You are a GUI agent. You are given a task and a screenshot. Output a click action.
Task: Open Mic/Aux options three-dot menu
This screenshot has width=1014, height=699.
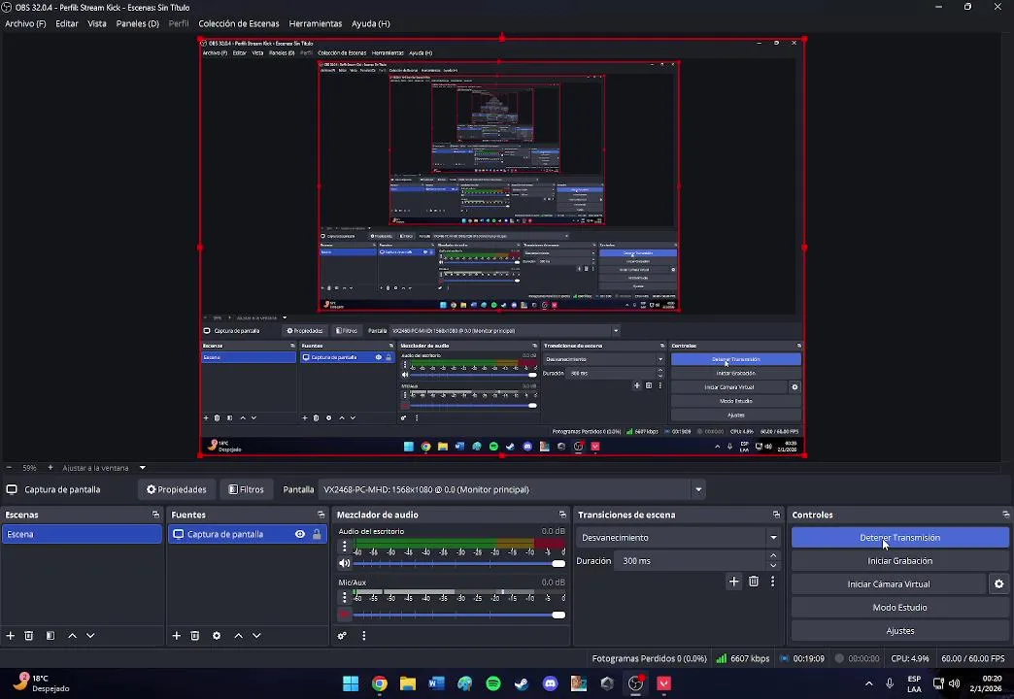coord(345,597)
